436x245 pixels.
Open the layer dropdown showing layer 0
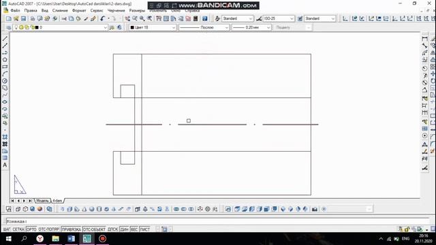coord(60,27)
